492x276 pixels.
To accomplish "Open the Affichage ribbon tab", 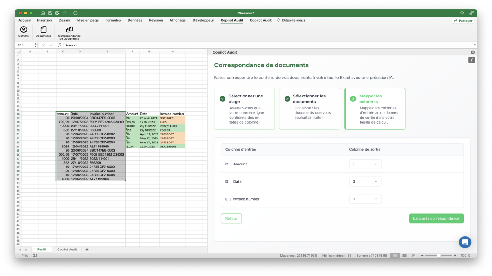I will 178,20.
